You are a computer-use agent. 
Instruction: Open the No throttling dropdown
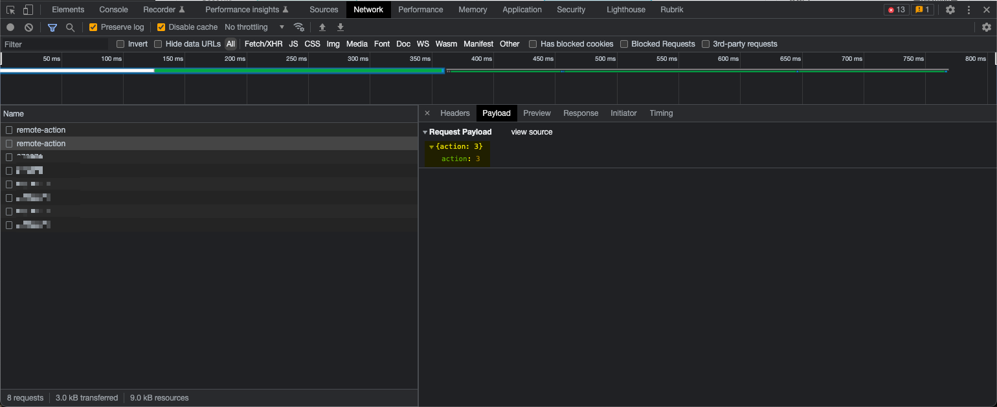pyautogui.click(x=254, y=27)
